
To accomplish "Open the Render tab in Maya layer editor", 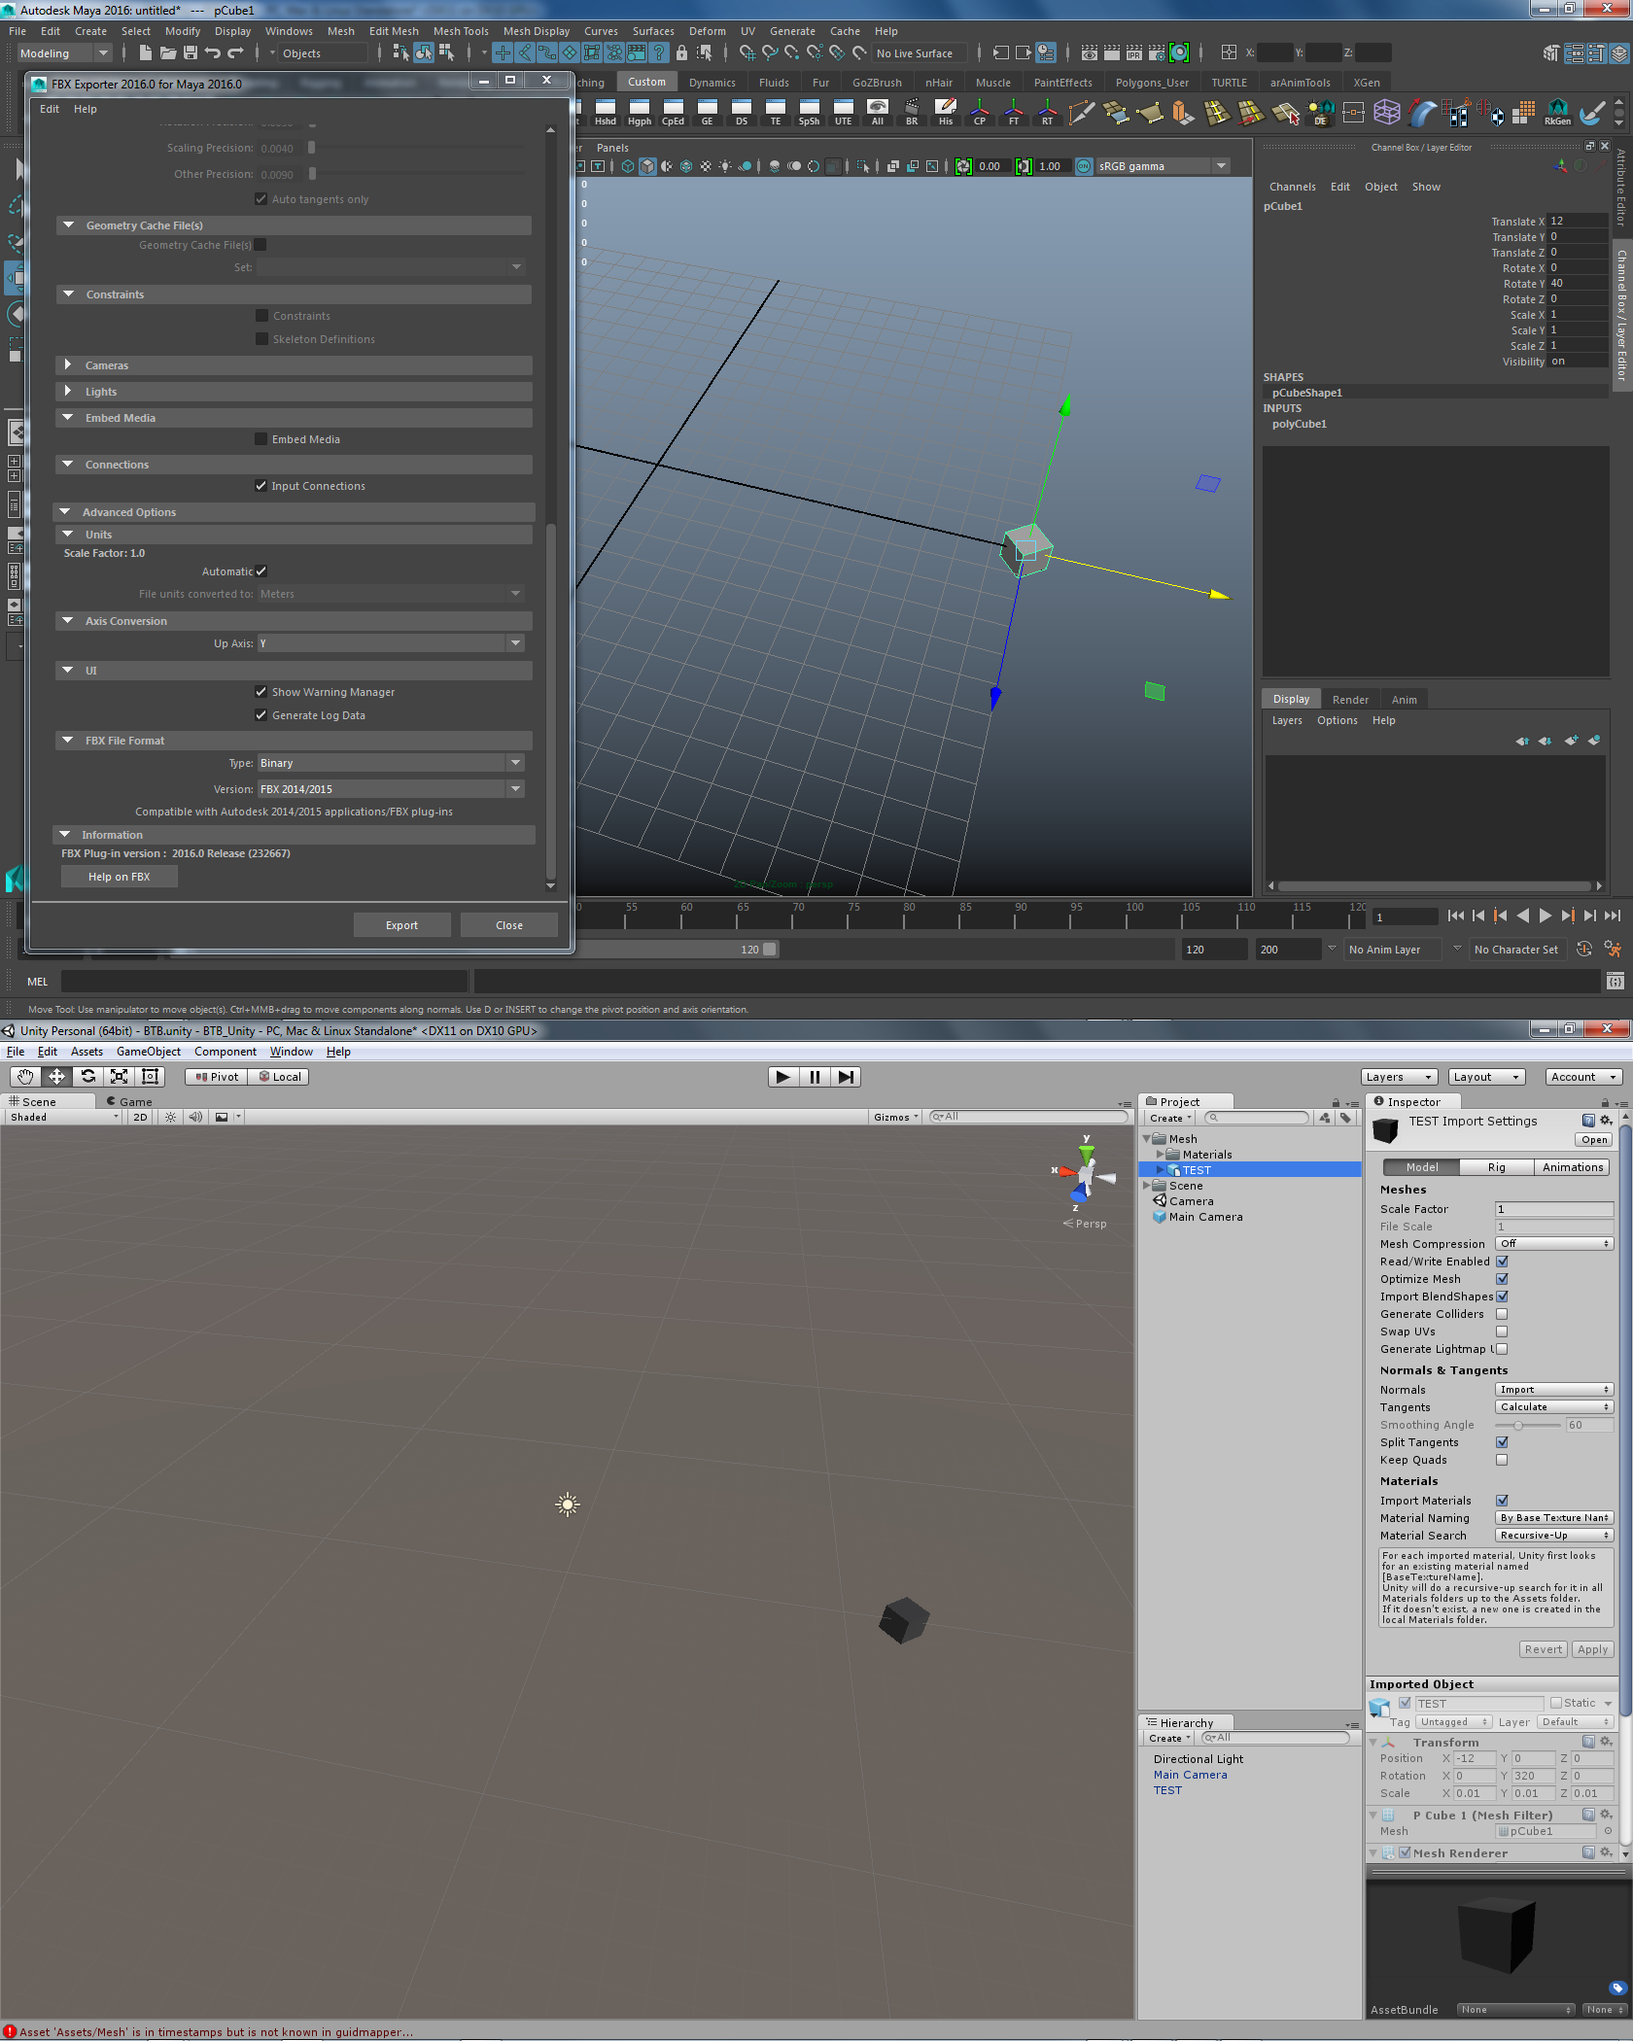I will click(x=1350, y=700).
